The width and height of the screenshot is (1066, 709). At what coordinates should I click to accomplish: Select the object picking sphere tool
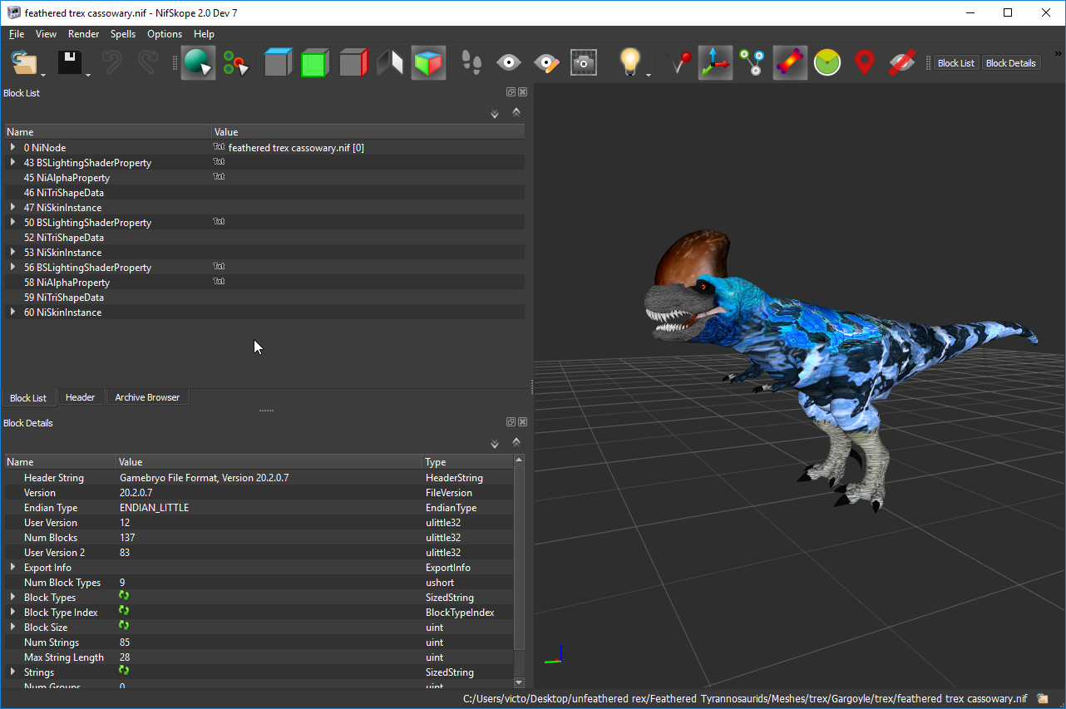197,63
